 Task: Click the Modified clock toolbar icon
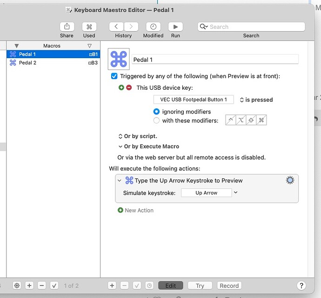click(x=153, y=26)
